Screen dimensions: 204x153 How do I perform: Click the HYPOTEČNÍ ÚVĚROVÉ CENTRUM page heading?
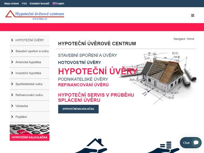pos(97,43)
